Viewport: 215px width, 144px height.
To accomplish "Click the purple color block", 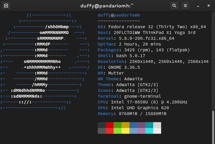I will point(141,125).
